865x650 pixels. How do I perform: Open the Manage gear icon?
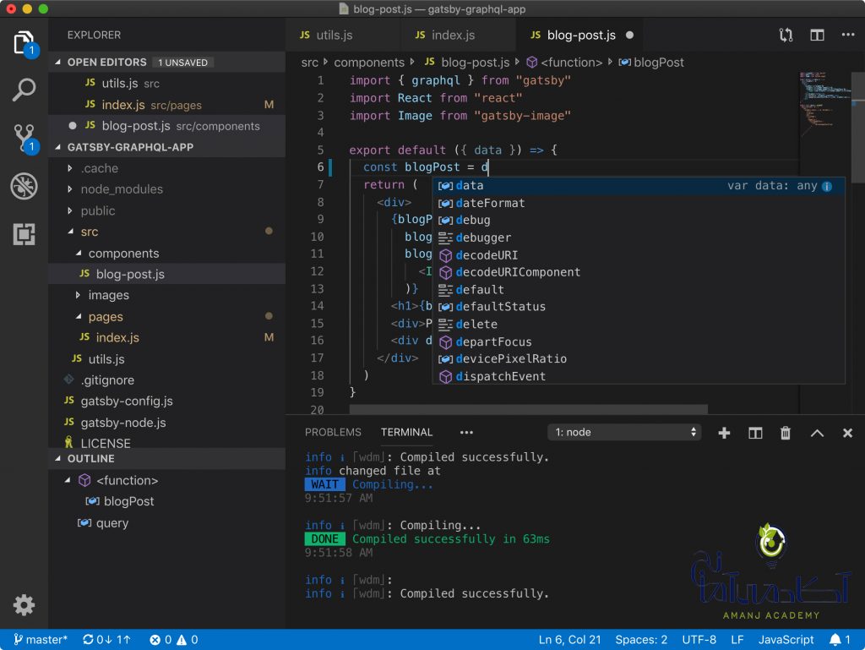24,605
